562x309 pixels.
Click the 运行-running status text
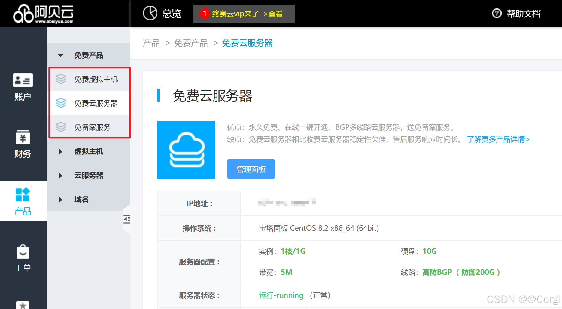coord(281,295)
